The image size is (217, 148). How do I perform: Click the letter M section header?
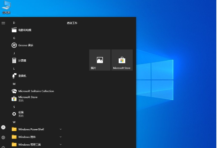14,84
